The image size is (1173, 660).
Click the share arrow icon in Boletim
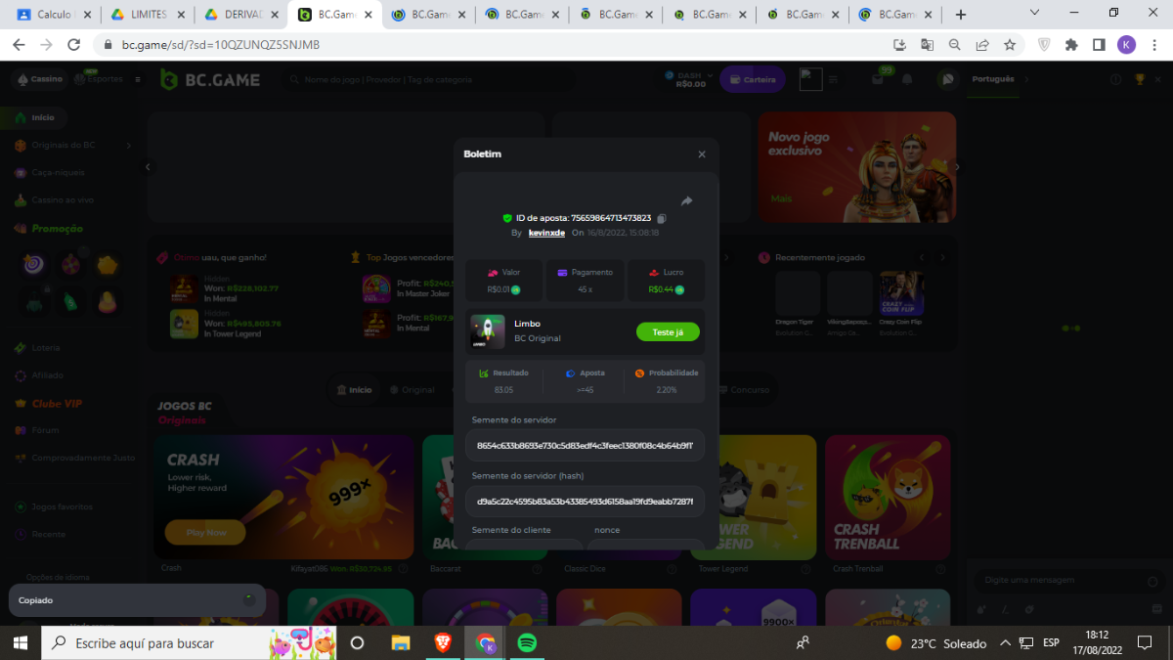click(x=686, y=201)
